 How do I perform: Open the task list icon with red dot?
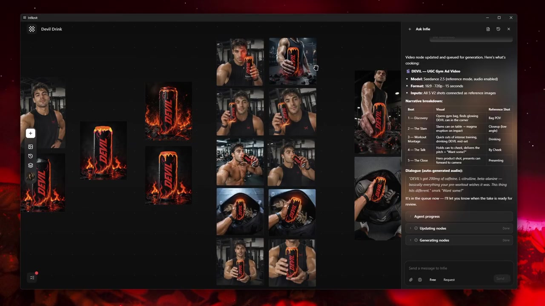pos(32,278)
